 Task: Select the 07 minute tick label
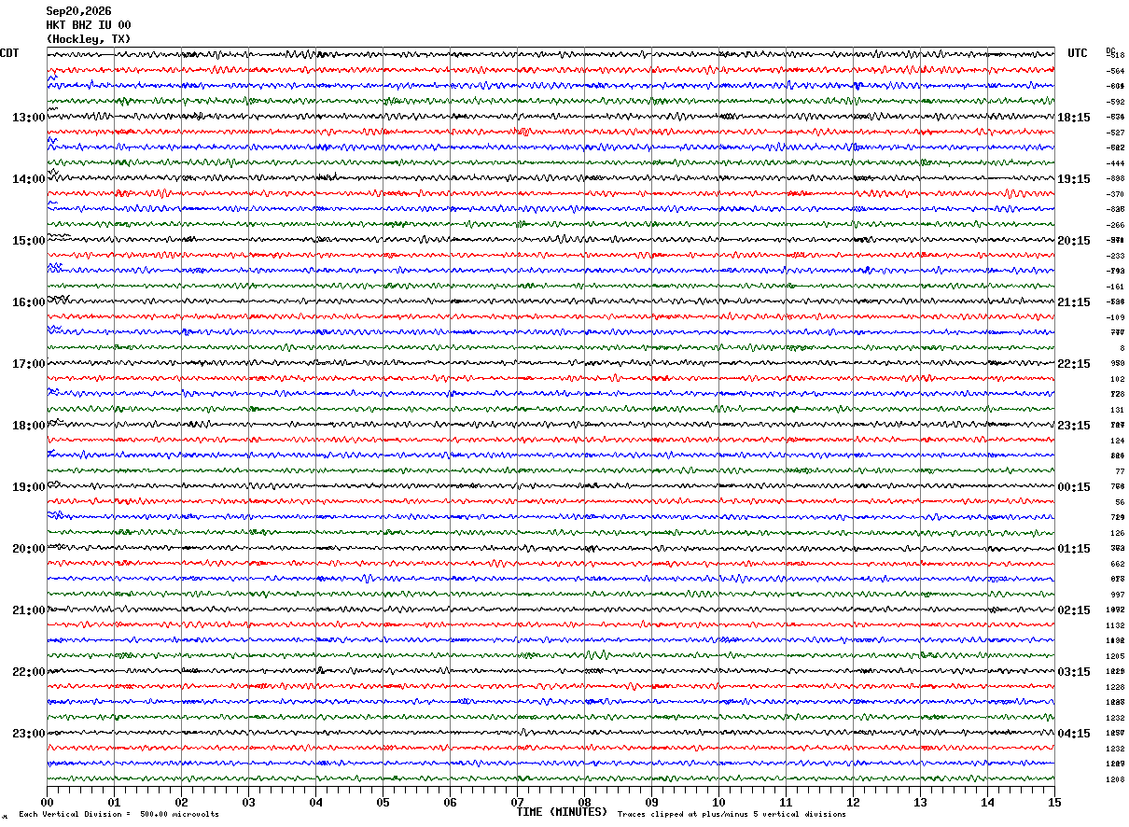click(x=517, y=802)
